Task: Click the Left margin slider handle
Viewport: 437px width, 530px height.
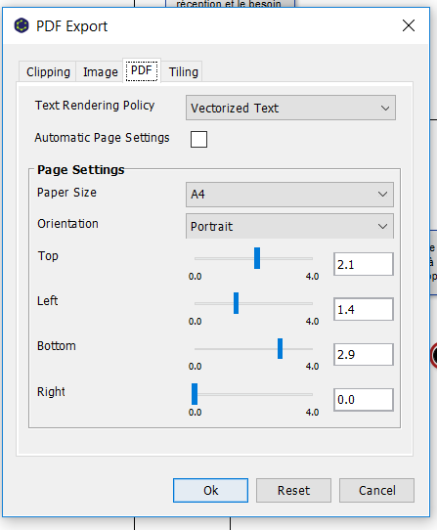Action: coord(237,303)
